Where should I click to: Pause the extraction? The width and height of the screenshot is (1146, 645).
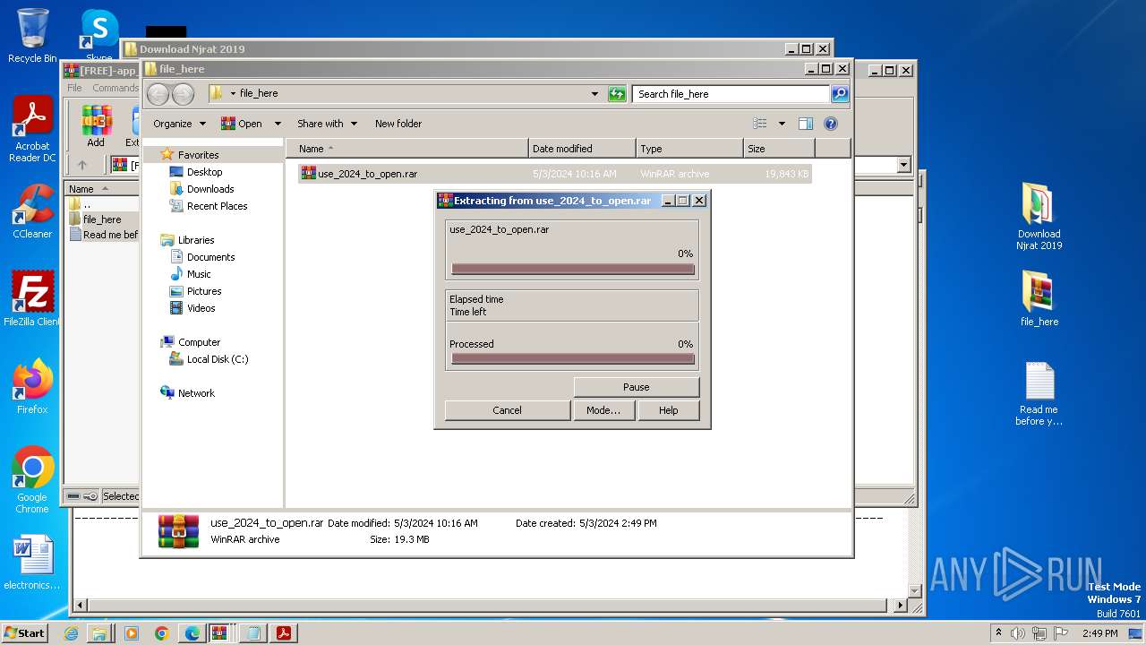click(636, 387)
